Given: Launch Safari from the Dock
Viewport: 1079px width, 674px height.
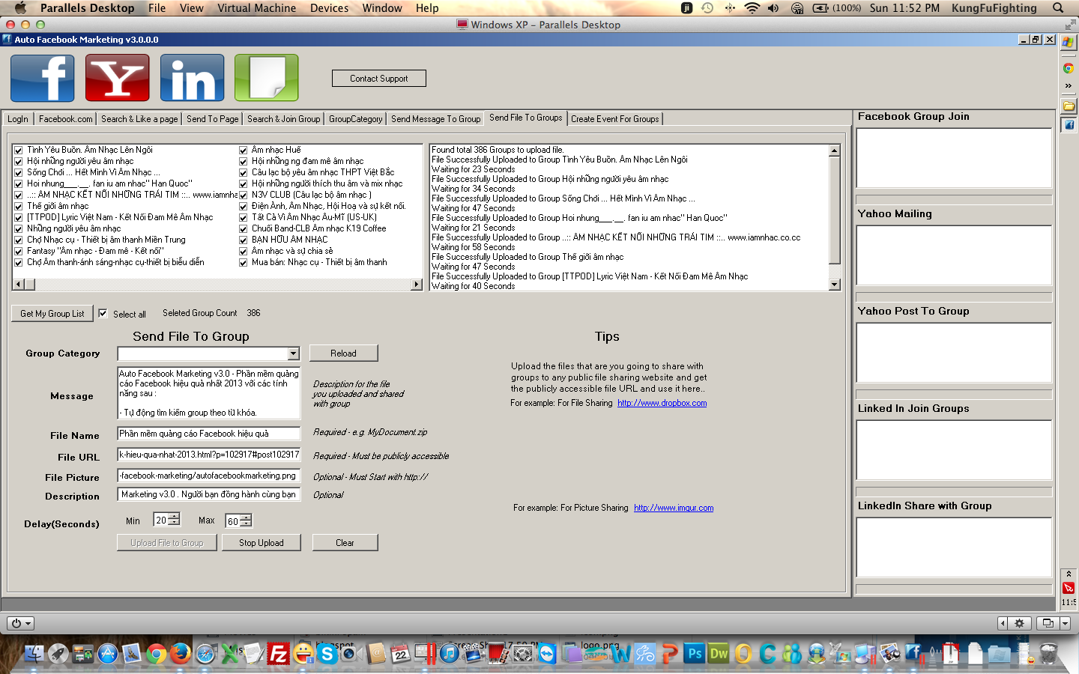Looking at the screenshot, I should click(205, 654).
